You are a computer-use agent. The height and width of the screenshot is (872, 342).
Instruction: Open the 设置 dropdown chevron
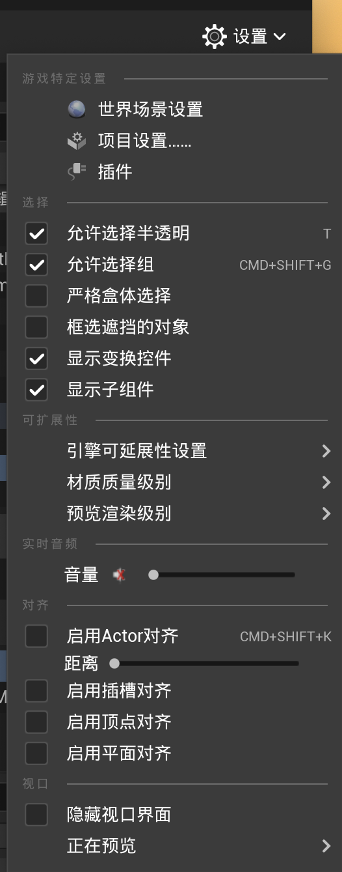[x=280, y=36]
